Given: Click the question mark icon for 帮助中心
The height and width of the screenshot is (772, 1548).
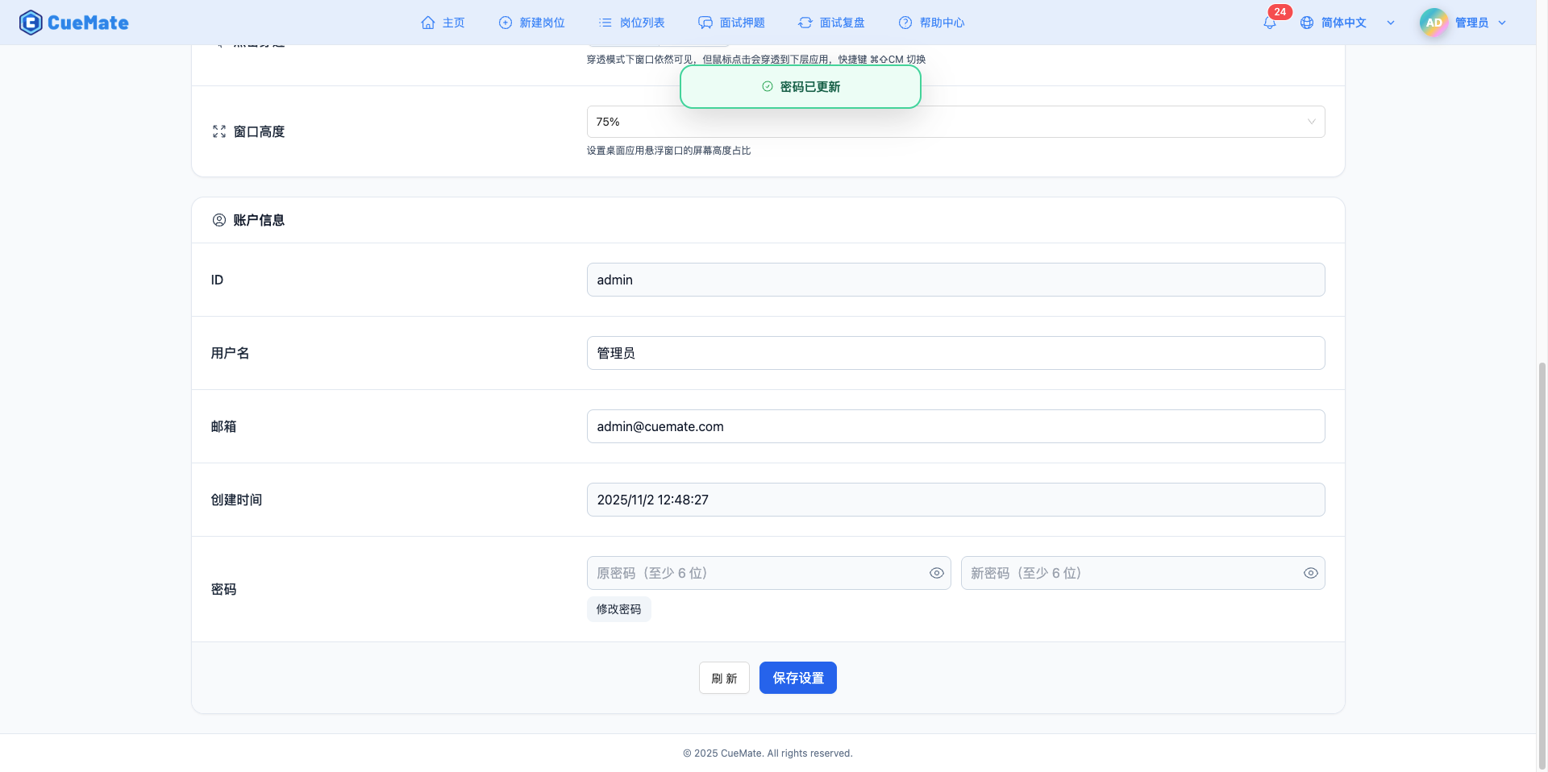Looking at the screenshot, I should click(x=905, y=23).
